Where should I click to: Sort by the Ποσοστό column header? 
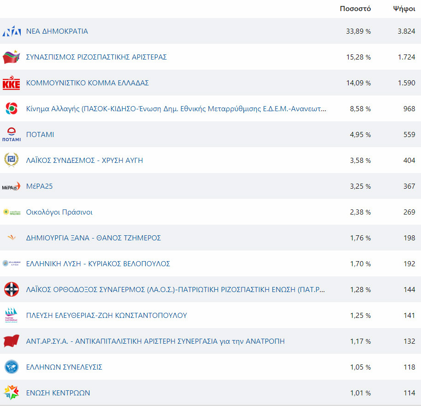pos(355,9)
